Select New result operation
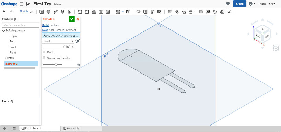This screenshot has height=132, width=281. [x=45, y=30]
